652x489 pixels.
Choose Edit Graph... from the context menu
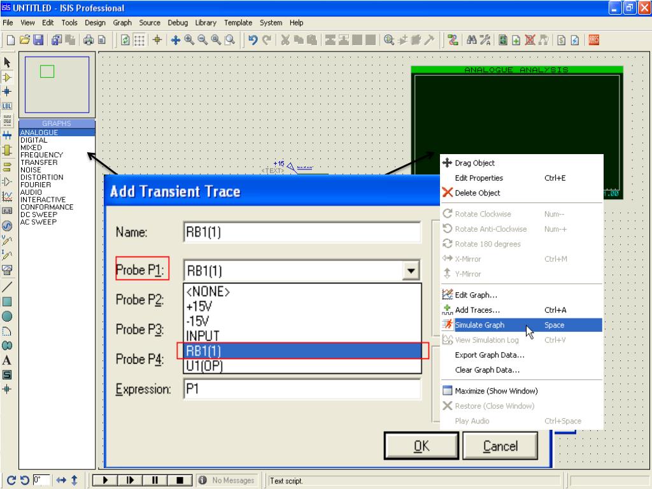pyautogui.click(x=521, y=295)
